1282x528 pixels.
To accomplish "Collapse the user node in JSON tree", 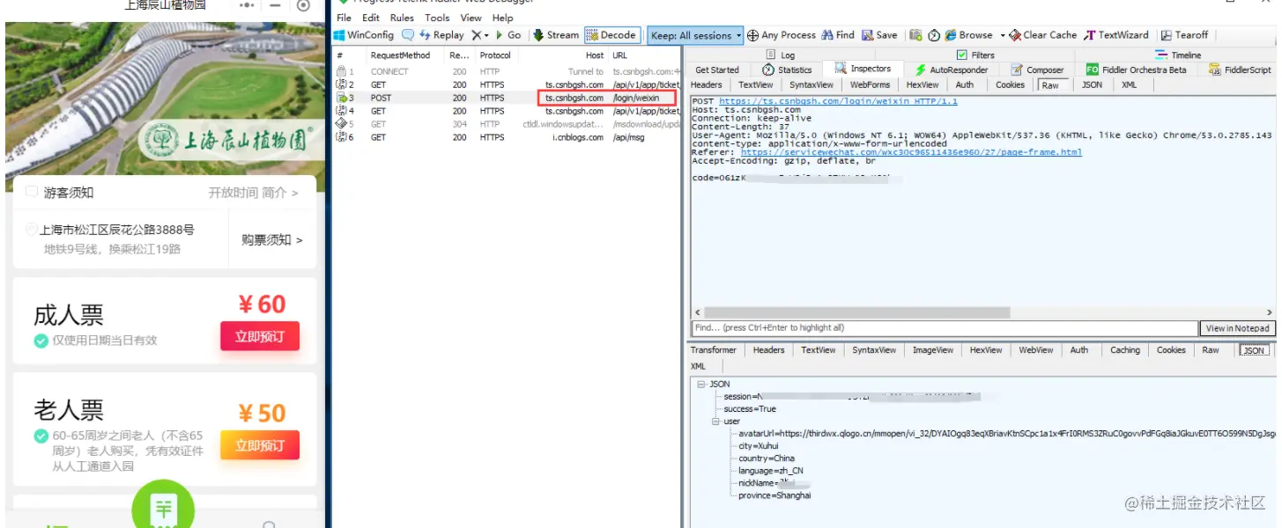I will click(715, 422).
